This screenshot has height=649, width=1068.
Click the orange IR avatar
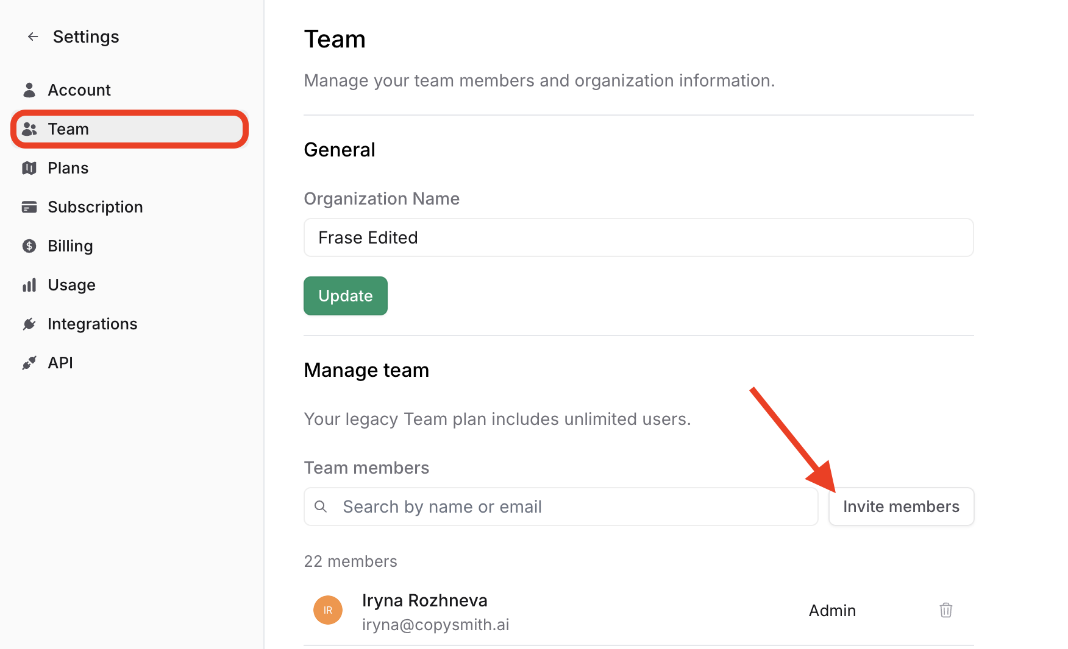pos(328,610)
